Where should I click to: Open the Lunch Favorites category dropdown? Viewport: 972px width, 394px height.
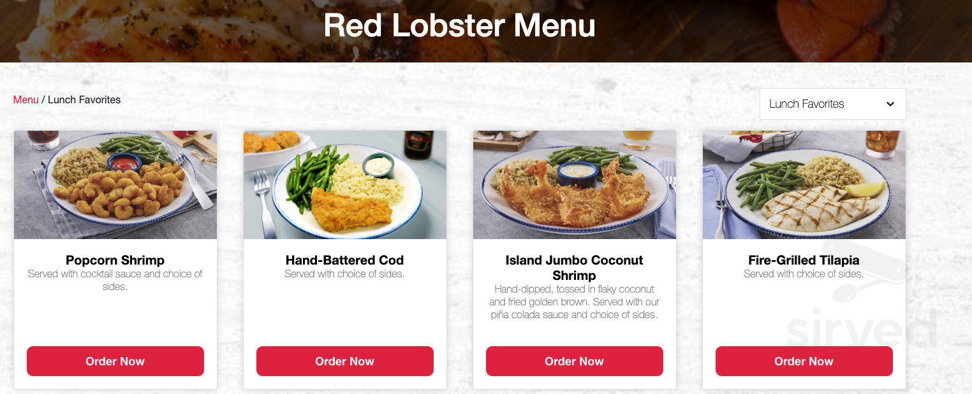832,104
